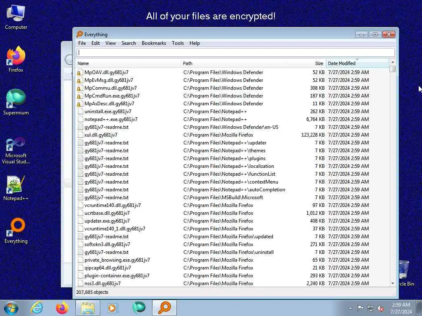Viewport: 422px width, 316px height.
Task: Open the Search menu
Action: coord(129,43)
